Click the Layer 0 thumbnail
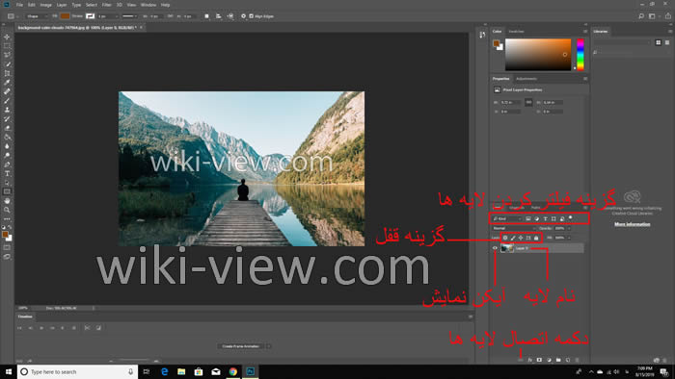The image size is (675, 379). tap(507, 248)
